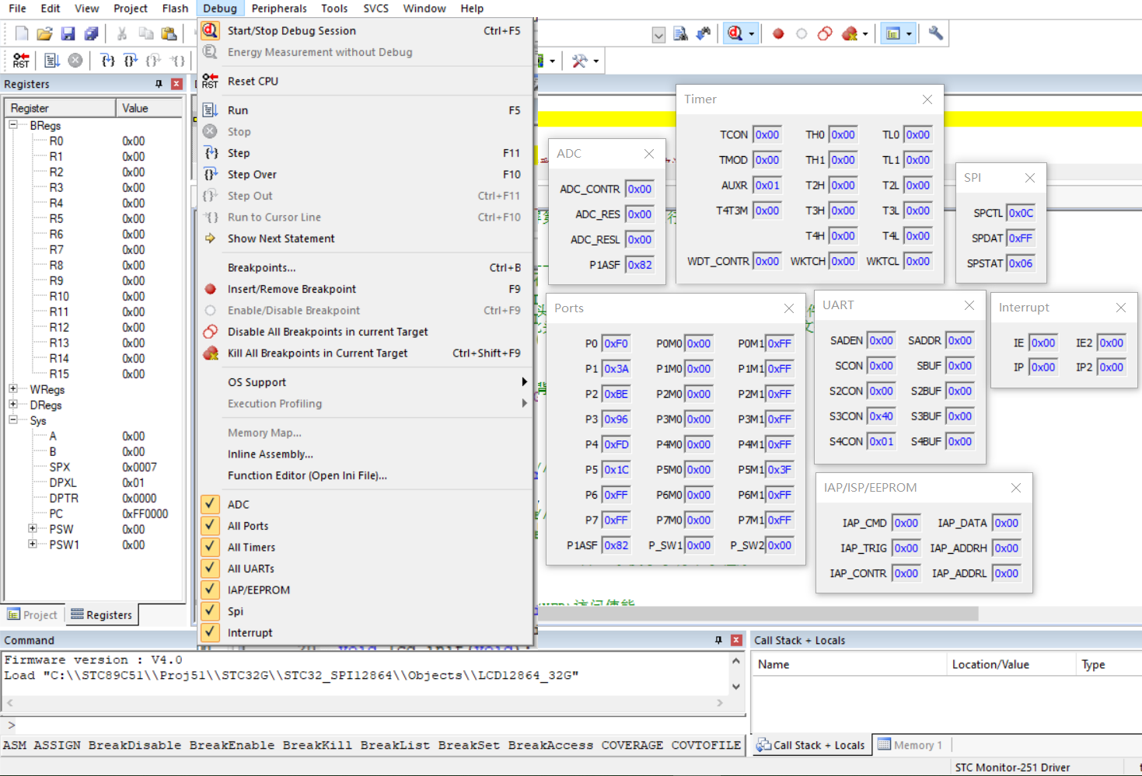Choose Insert/Remove Breakpoint menu item

(x=365, y=289)
